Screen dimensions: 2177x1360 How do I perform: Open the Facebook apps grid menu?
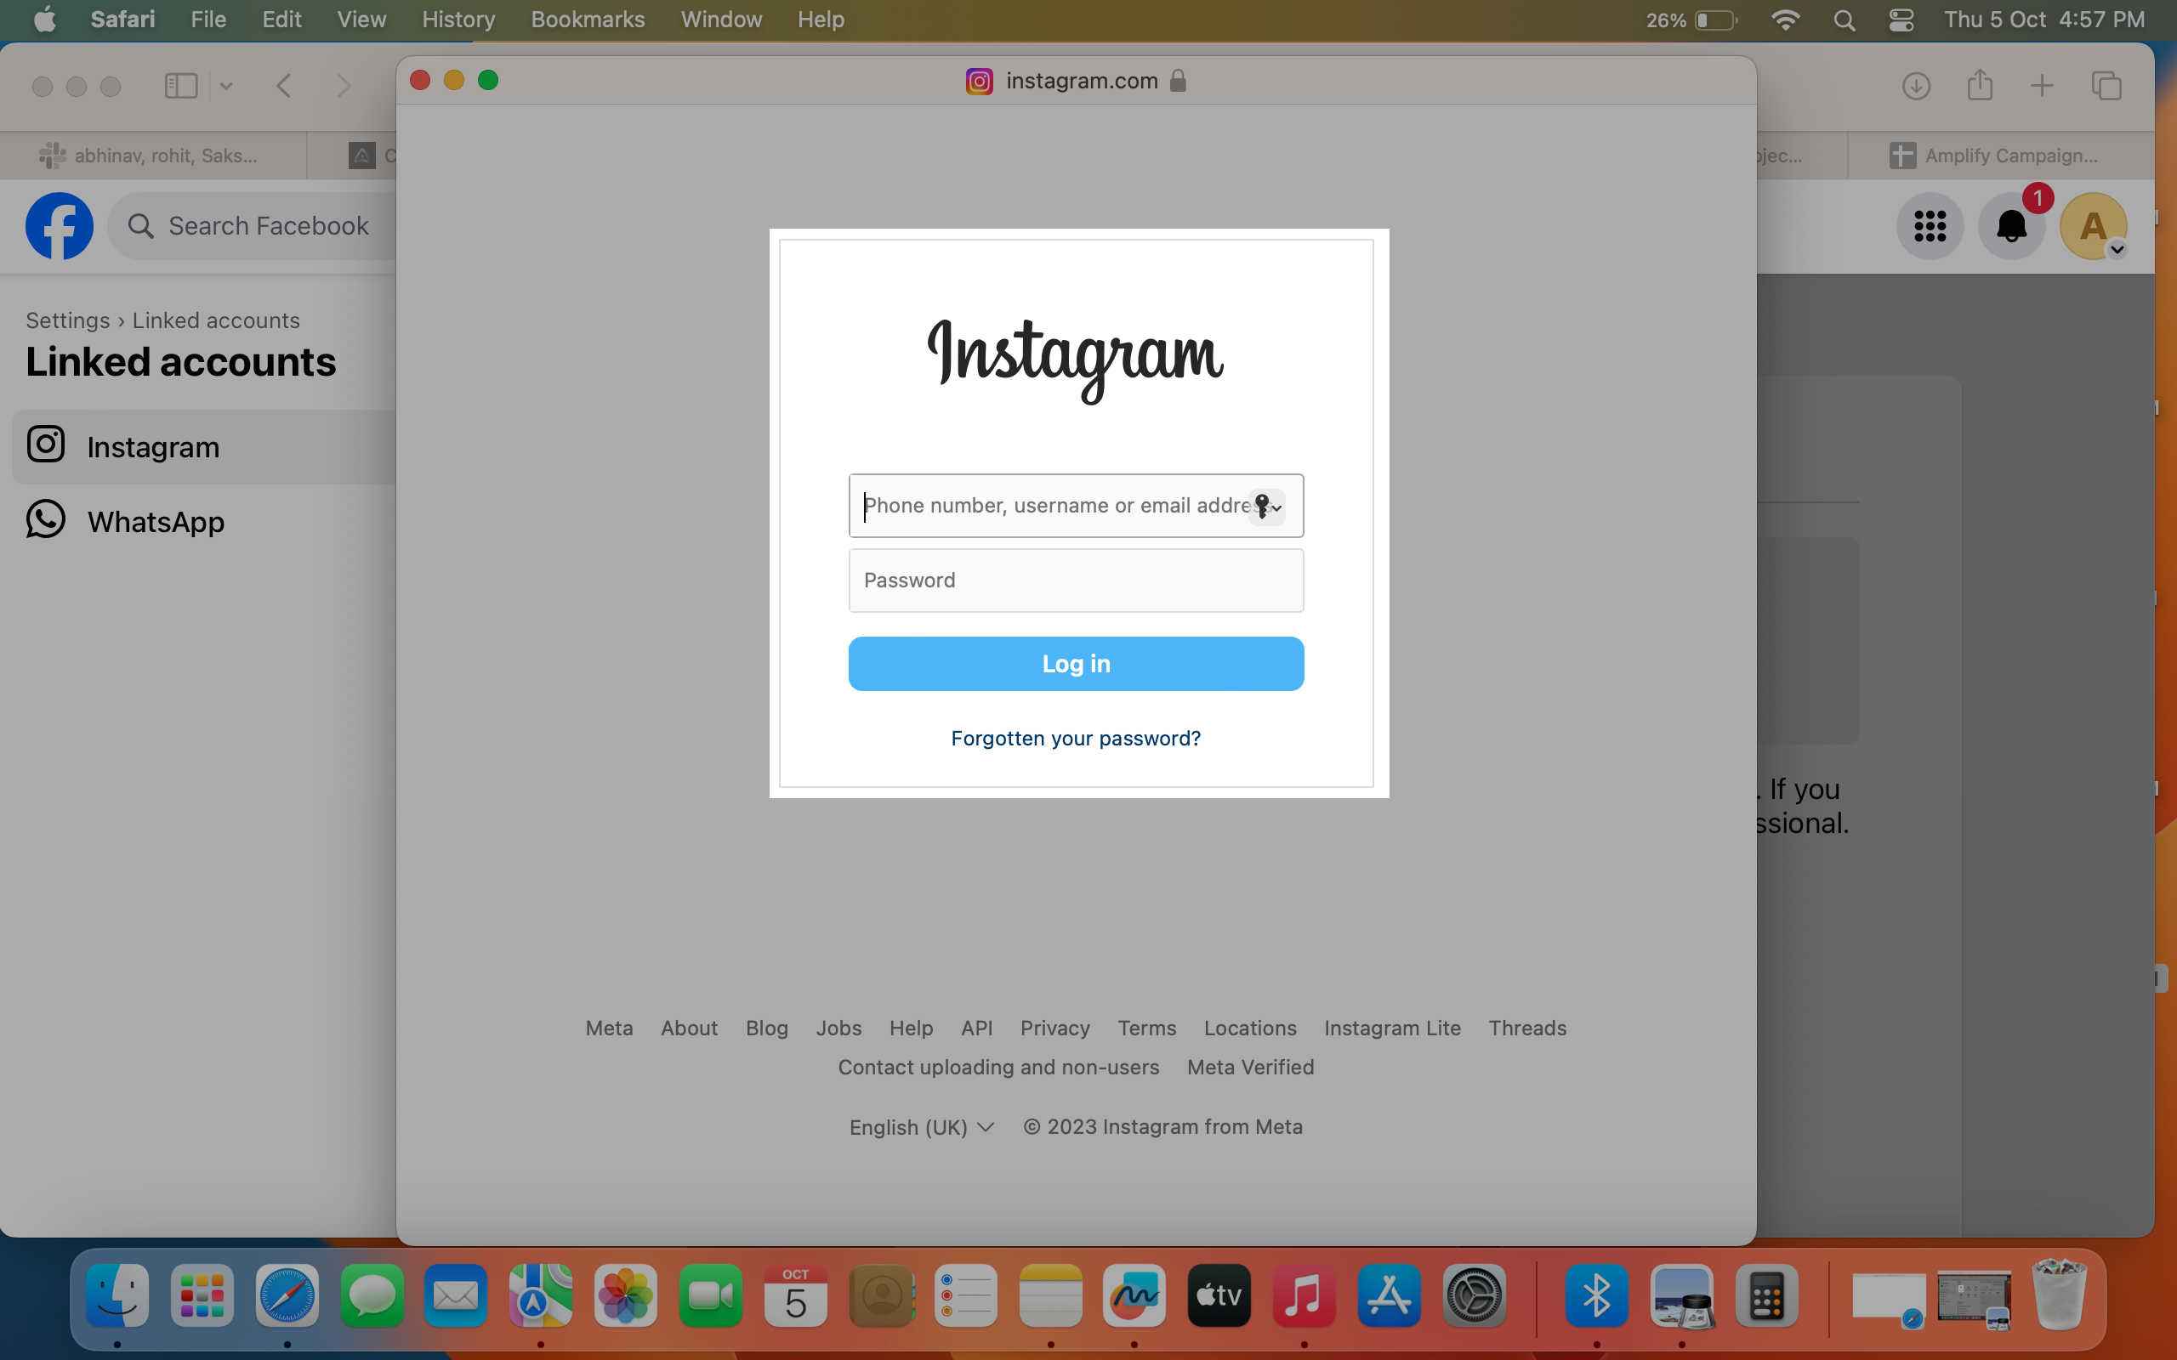pyautogui.click(x=1930, y=226)
